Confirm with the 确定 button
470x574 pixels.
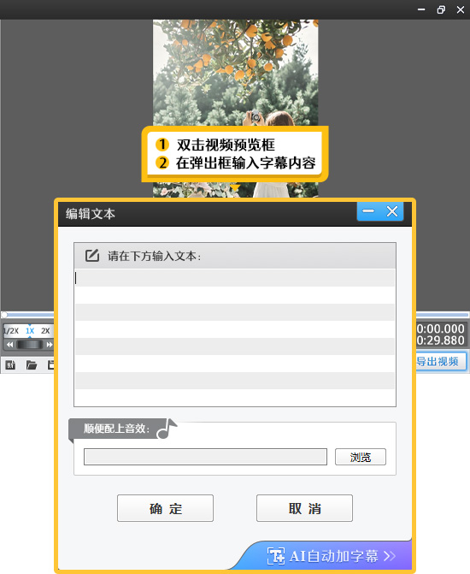pyautogui.click(x=165, y=508)
